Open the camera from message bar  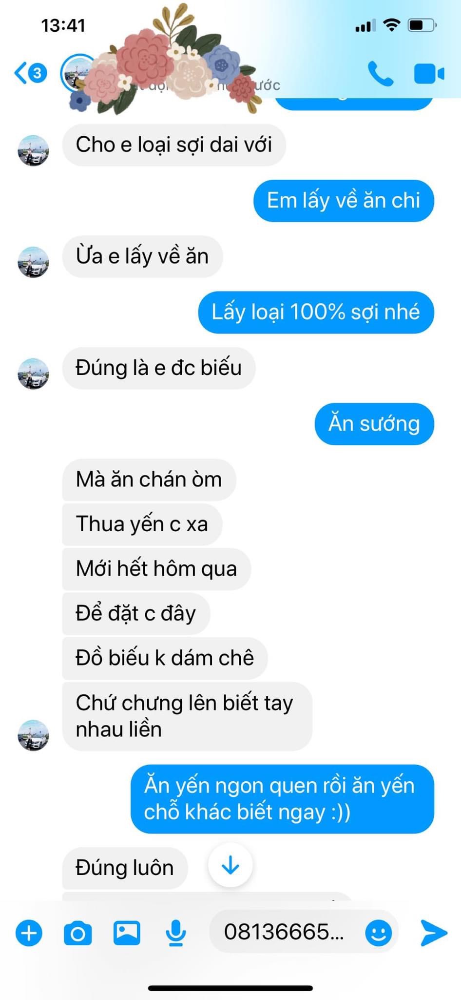click(x=78, y=933)
